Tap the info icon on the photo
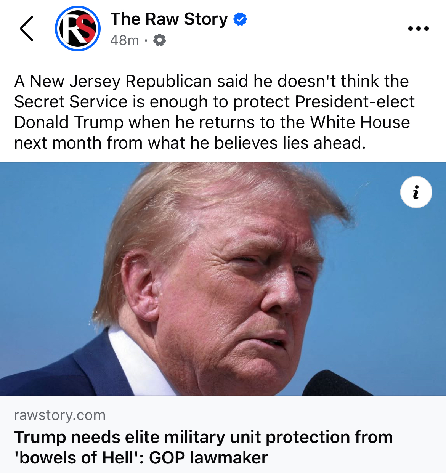Screen dimensions: 446x473 416,192
